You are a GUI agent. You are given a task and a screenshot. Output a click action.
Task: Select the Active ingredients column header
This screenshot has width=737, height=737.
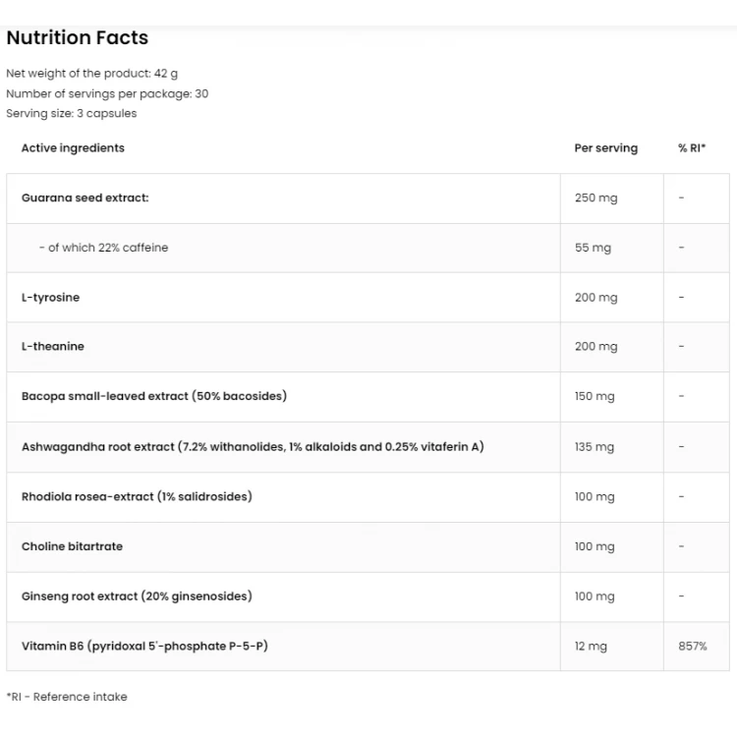(x=73, y=148)
